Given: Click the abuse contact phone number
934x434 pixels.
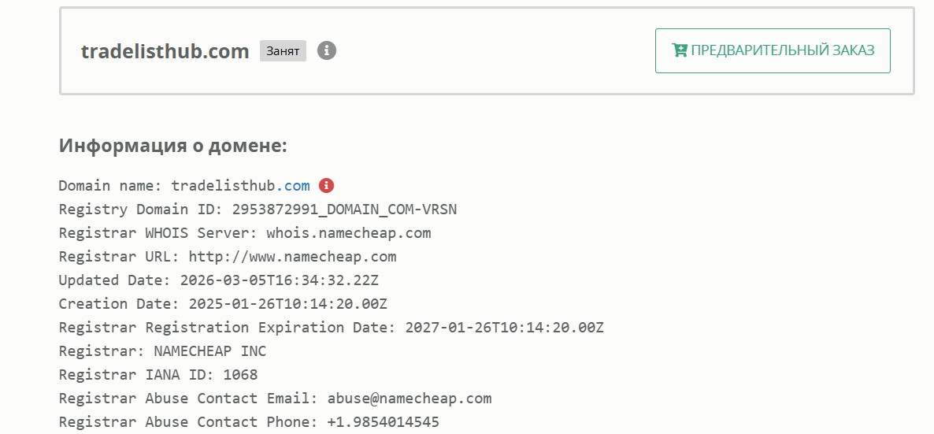Looking at the screenshot, I should coord(384,422).
